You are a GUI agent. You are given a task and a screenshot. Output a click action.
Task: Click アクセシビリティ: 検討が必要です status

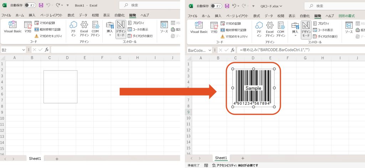[x=235, y=166]
